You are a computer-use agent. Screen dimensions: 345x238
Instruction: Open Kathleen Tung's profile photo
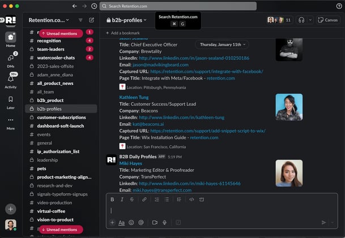289,107
